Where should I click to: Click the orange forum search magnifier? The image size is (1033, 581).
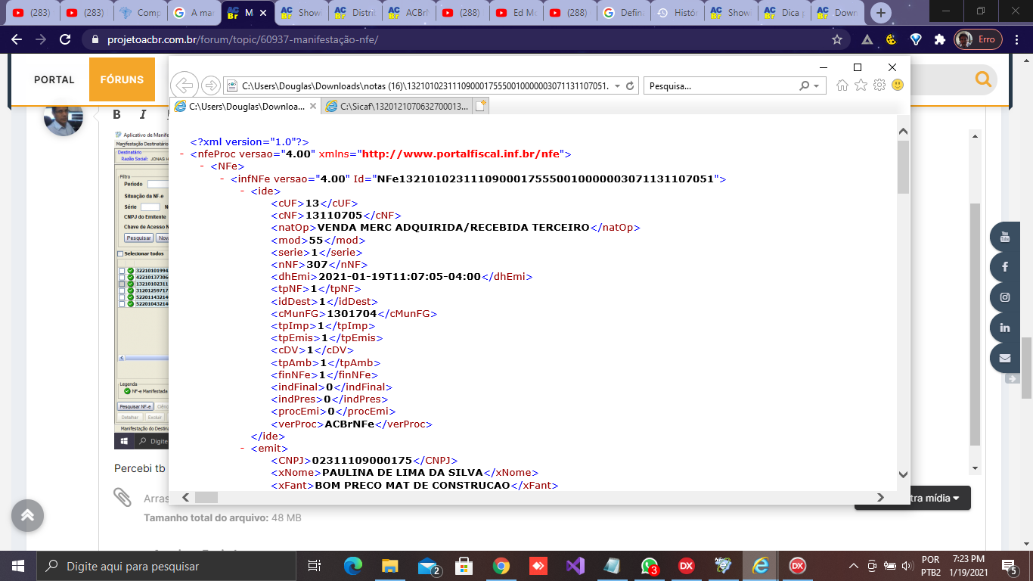coord(983,79)
